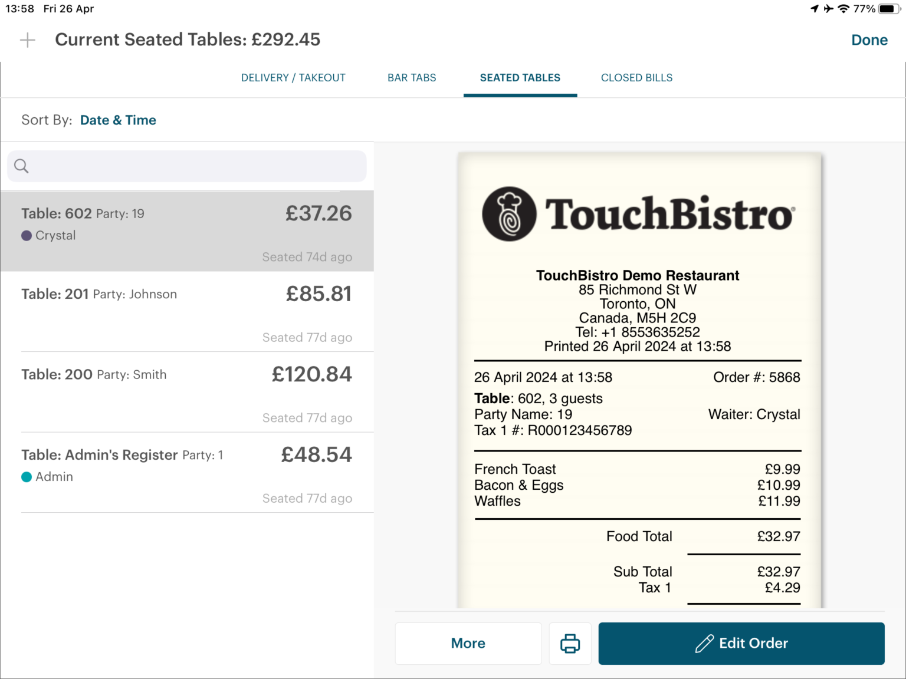Select the SEATED TABLES tab
906x679 pixels.
pyautogui.click(x=520, y=77)
